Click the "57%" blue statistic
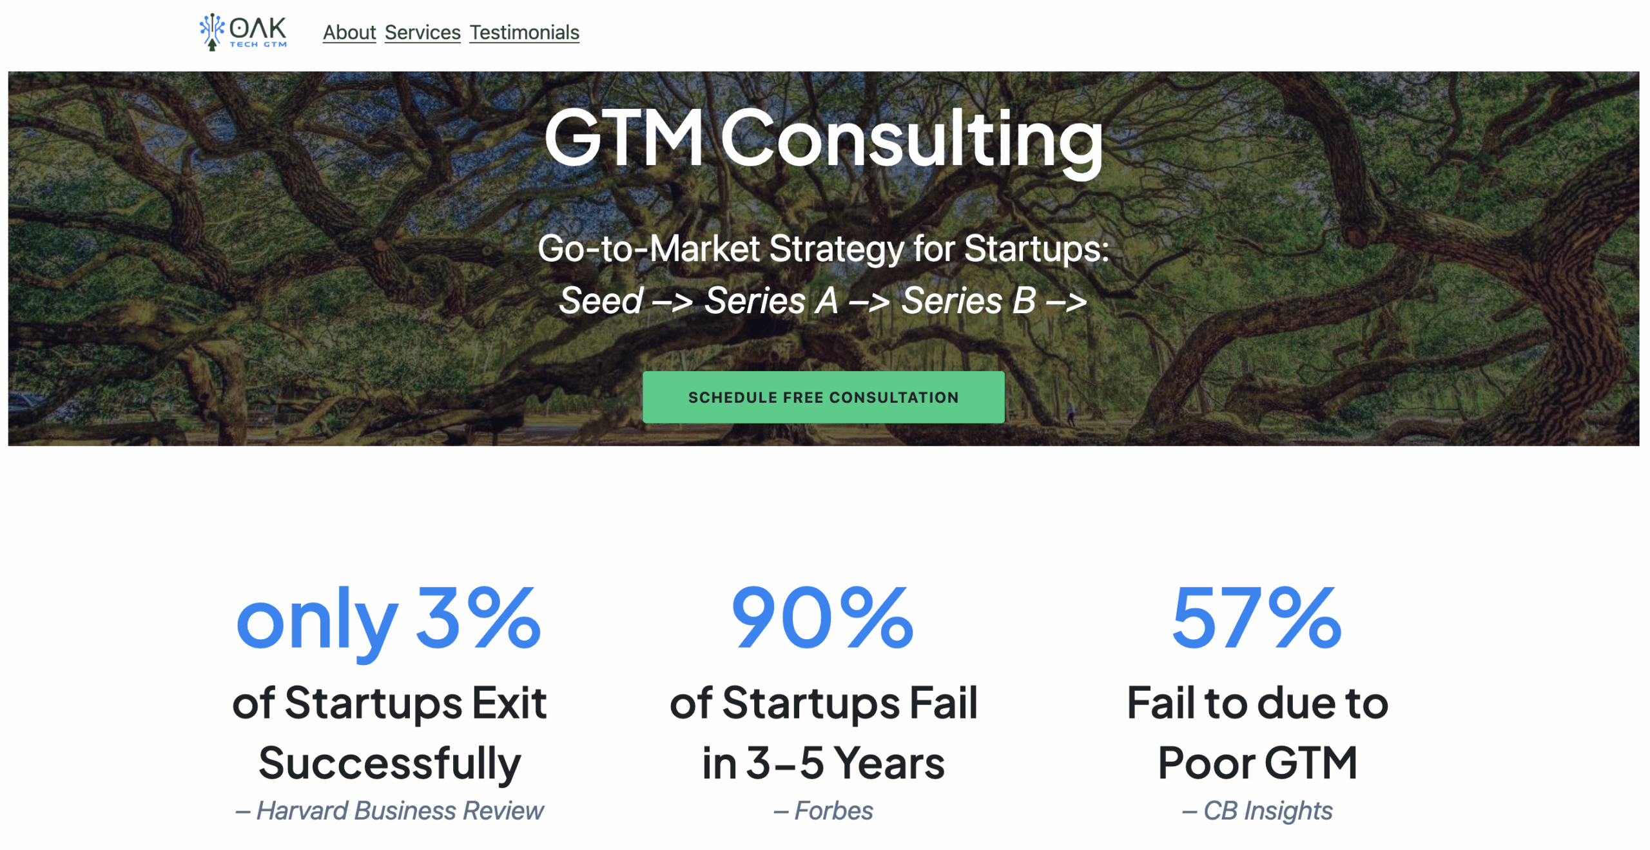Viewport: 1650px width, 850px height. click(x=1257, y=619)
